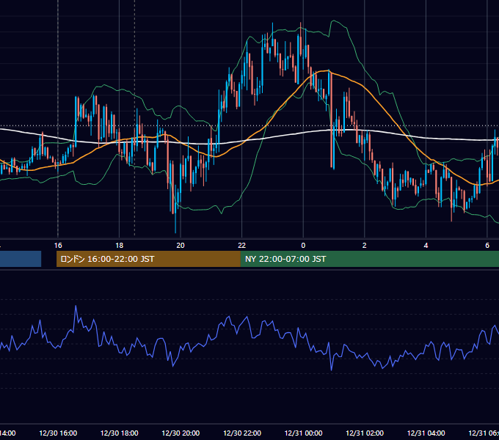This screenshot has width=499, height=440.
Task: Click the 16 hour label on price chart axis
Action: point(58,246)
